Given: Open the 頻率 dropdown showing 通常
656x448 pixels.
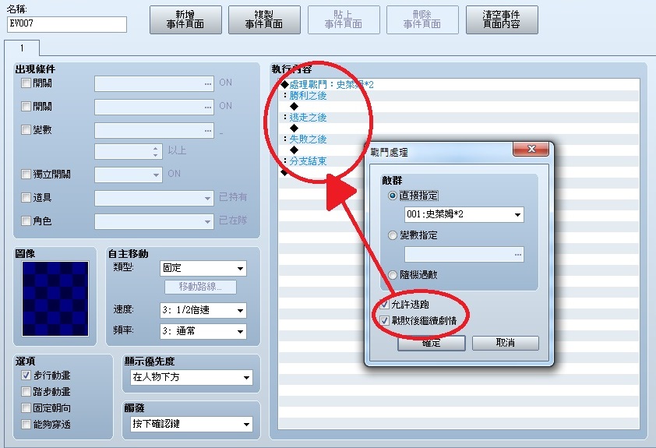Looking at the screenshot, I should pyautogui.click(x=203, y=331).
